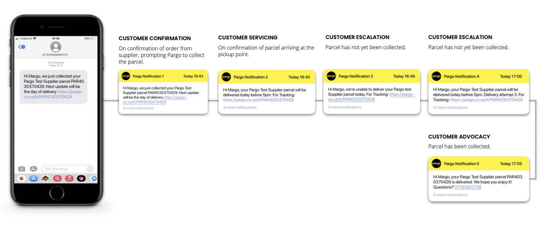Image resolution: width=547 pixels, height=231 pixels.
Task: Open the Photos app in iMessage drawer
Action: 22,178
